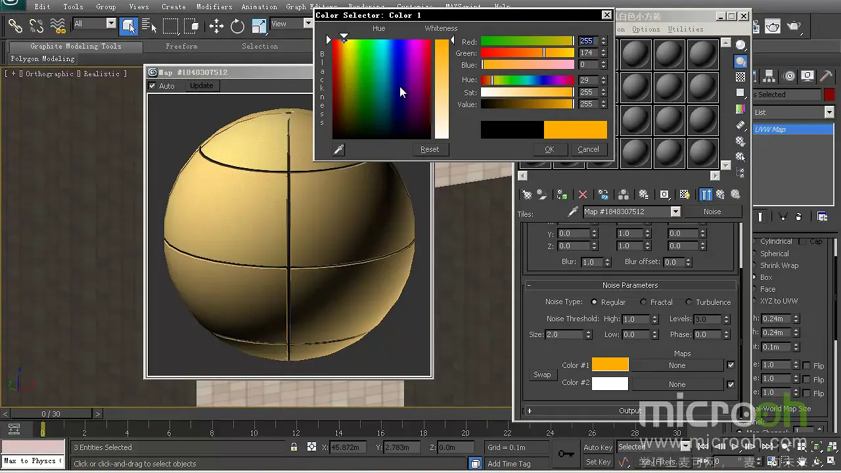Image resolution: width=841 pixels, height=473 pixels.
Task: Toggle Show End Result icon
Action: [706, 194]
